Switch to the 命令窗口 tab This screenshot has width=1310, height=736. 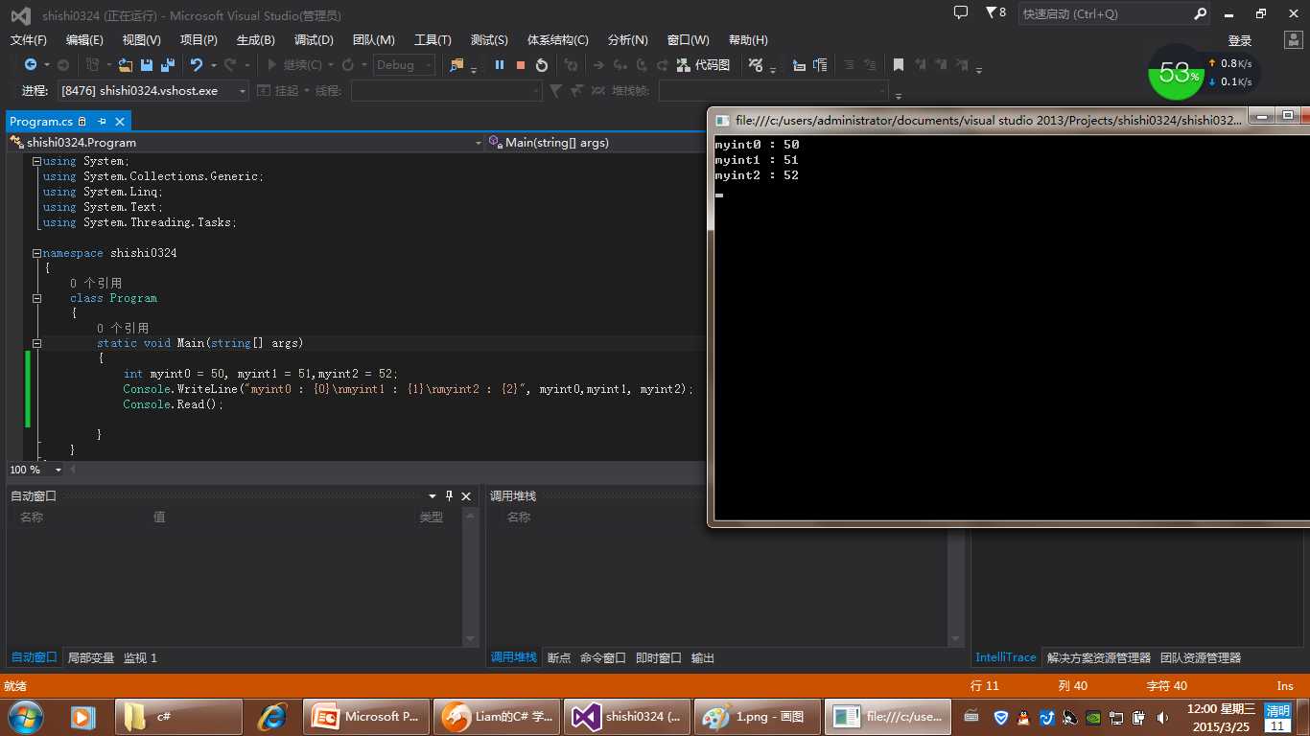(603, 657)
